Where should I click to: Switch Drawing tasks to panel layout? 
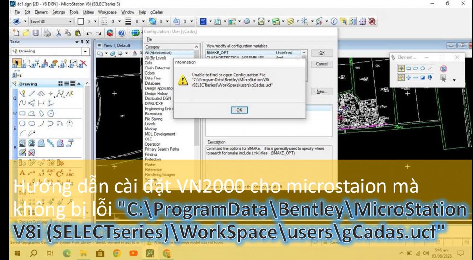coord(73,84)
